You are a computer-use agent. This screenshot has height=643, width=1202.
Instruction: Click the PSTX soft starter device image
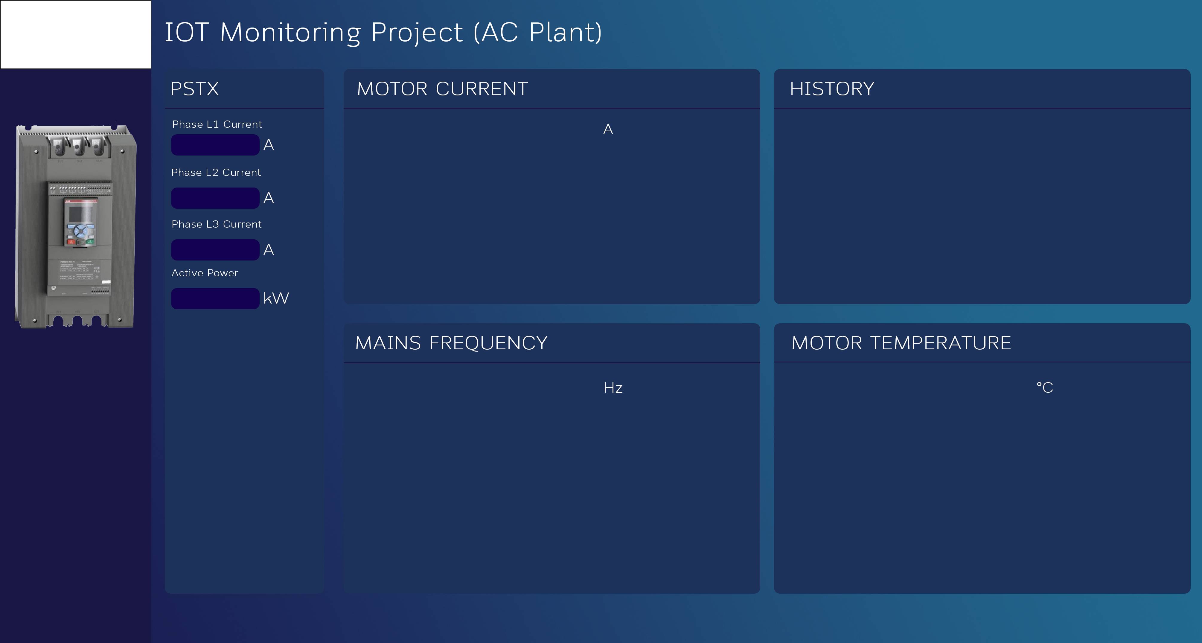(x=76, y=226)
